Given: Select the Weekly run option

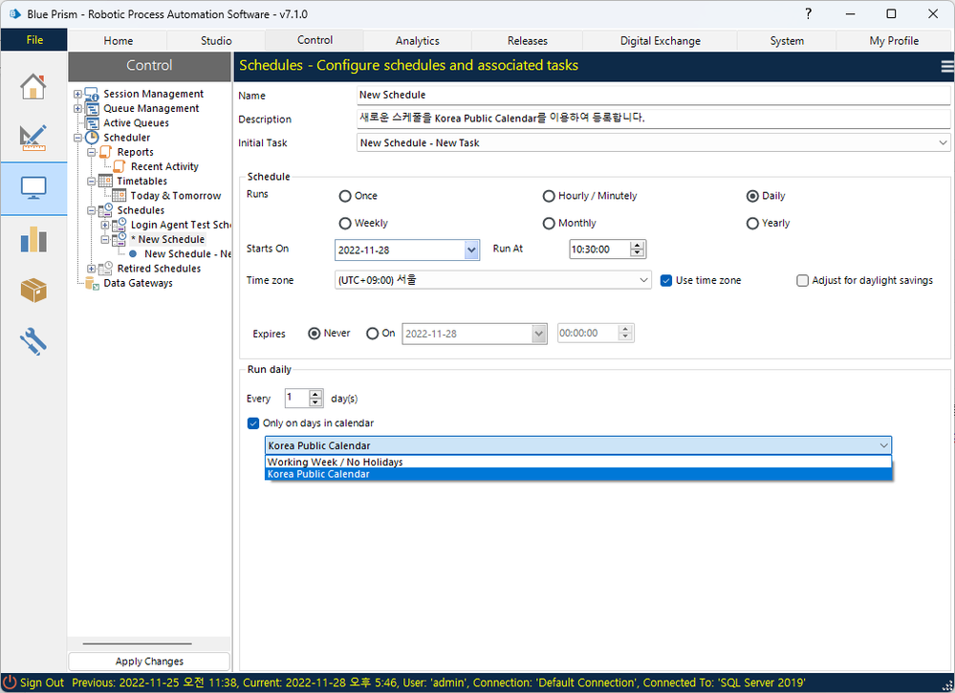Looking at the screenshot, I should point(345,224).
